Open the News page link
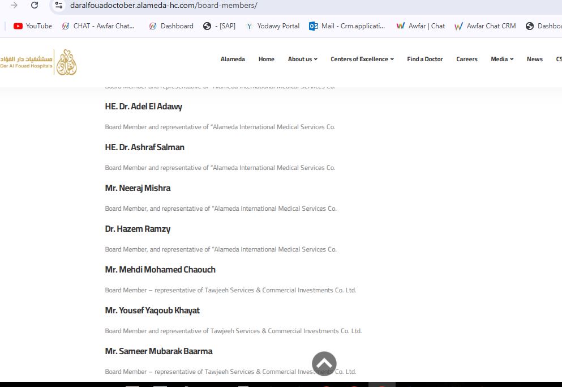Screen dimensions: 562x387 click(x=534, y=59)
